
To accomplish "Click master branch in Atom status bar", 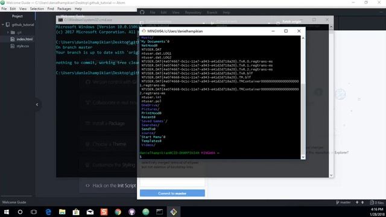I will tap(343, 203).
